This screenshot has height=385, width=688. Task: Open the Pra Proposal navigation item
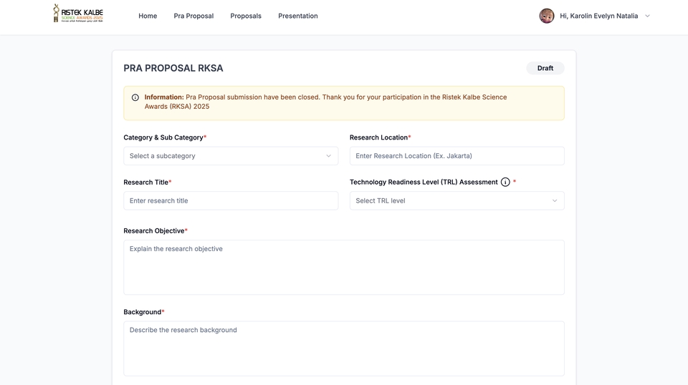[x=193, y=16]
